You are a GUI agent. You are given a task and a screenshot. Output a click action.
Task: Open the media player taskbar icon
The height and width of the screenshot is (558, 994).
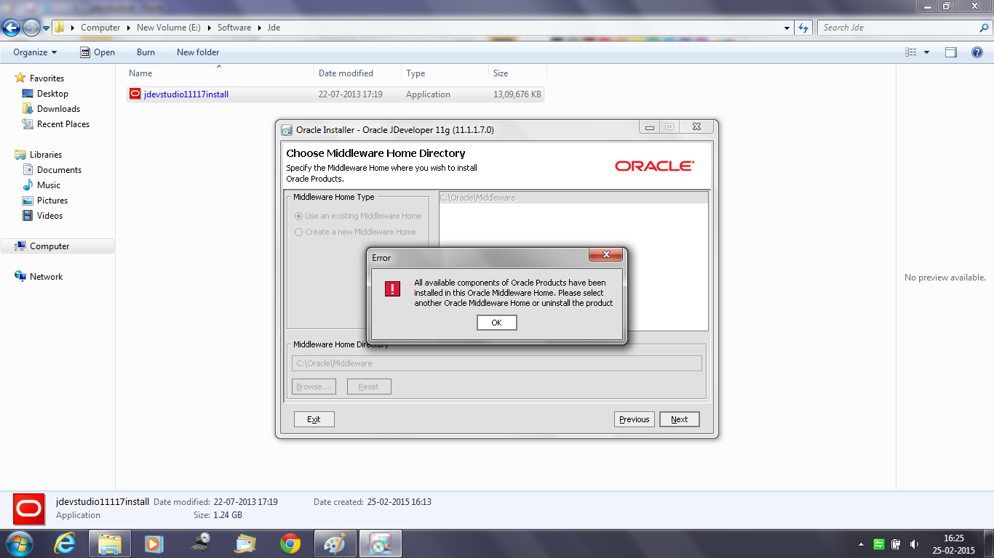[x=154, y=543]
